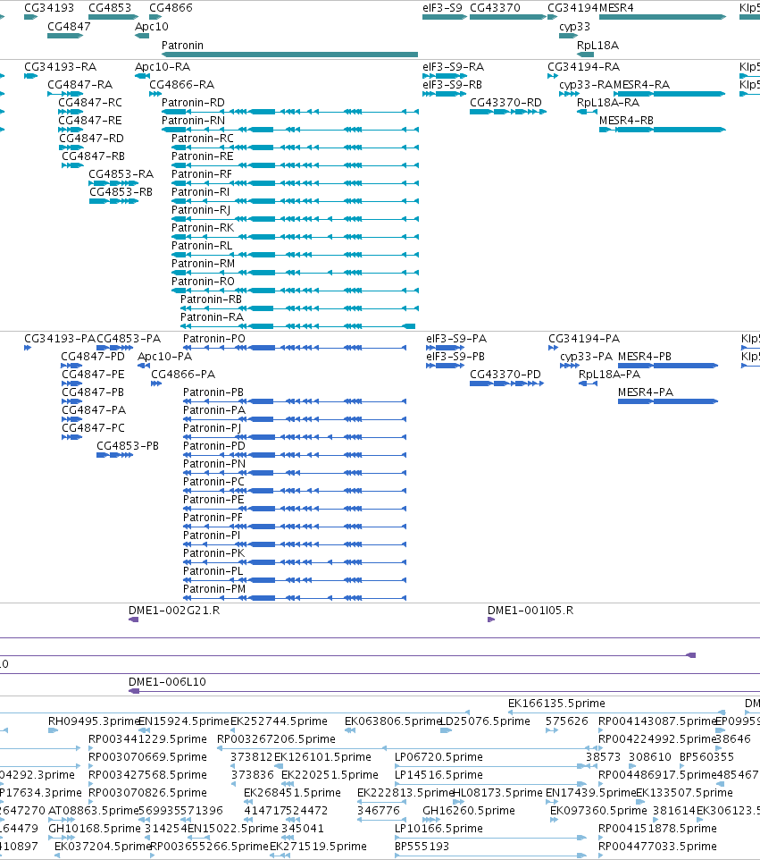The width and height of the screenshot is (760, 860).
Task: Open the EK126101.5prime EST label
Action: point(322,757)
